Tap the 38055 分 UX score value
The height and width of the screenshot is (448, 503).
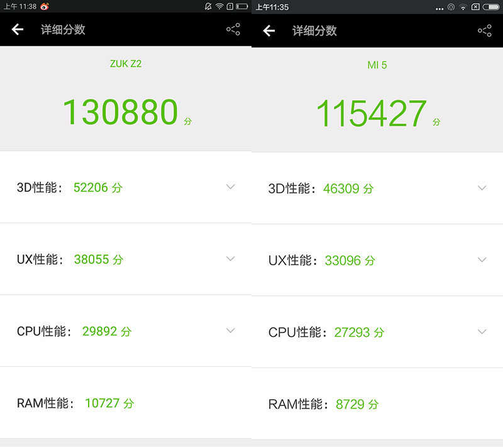[x=99, y=260]
